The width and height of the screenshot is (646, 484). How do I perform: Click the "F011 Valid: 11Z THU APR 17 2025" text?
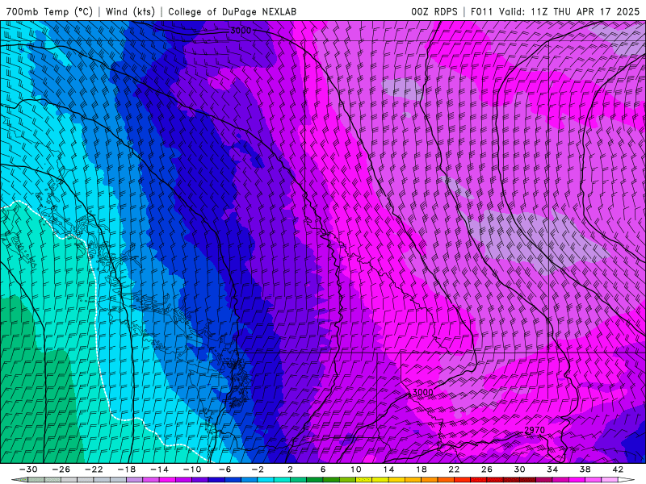coord(555,11)
